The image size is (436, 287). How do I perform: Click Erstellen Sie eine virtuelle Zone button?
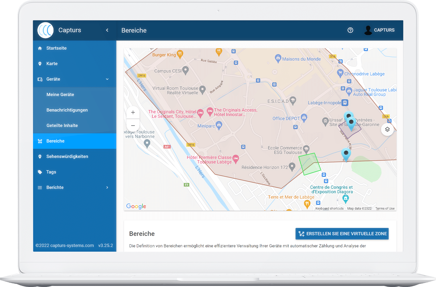pyautogui.click(x=342, y=234)
